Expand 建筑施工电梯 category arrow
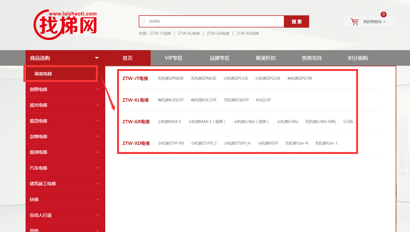The width and height of the screenshot is (410, 232). pyautogui.click(x=98, y=184)
